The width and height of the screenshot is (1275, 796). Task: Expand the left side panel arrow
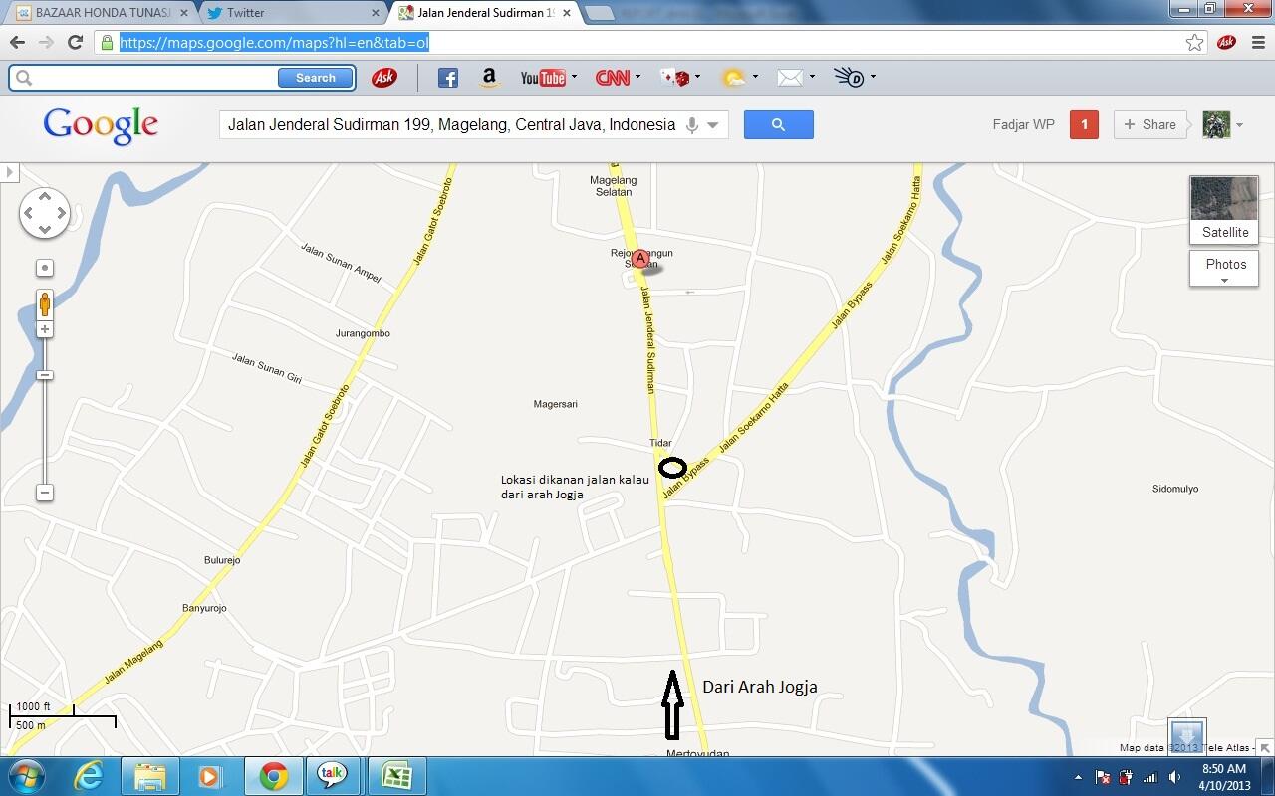point(9,173)
